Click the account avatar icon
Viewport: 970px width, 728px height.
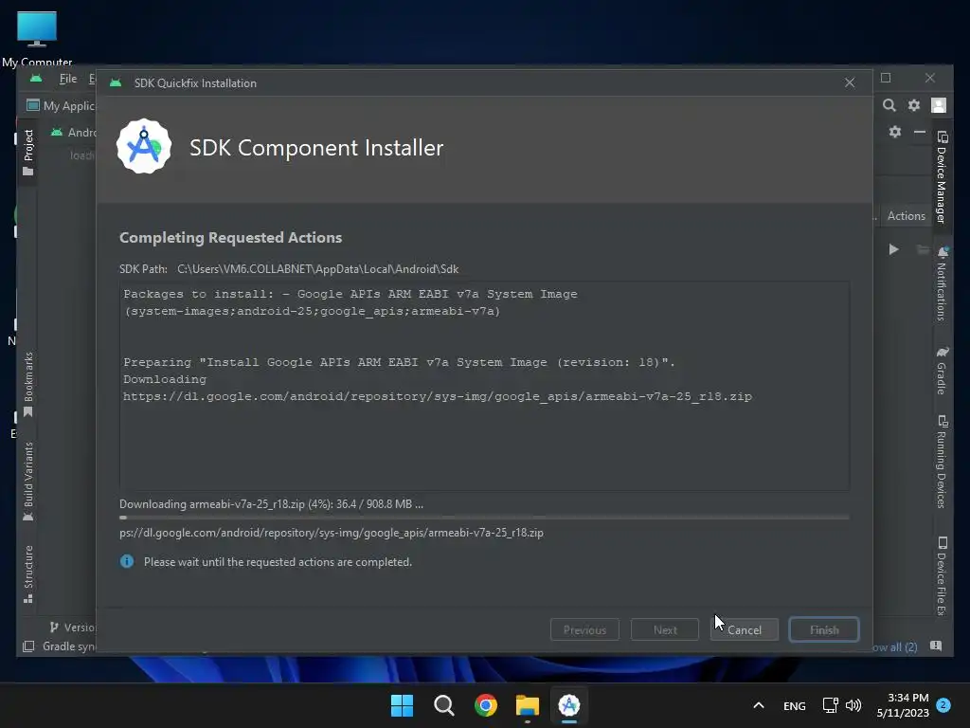[939, 105]
